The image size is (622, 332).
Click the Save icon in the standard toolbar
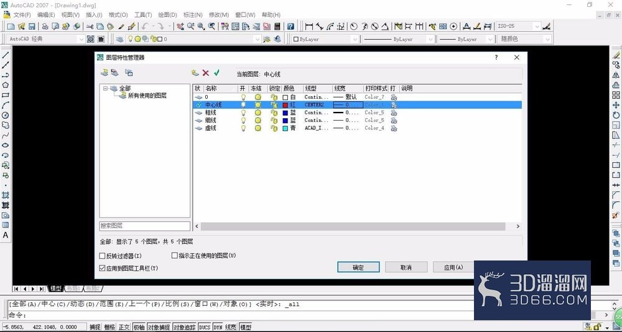pos(32,27)
